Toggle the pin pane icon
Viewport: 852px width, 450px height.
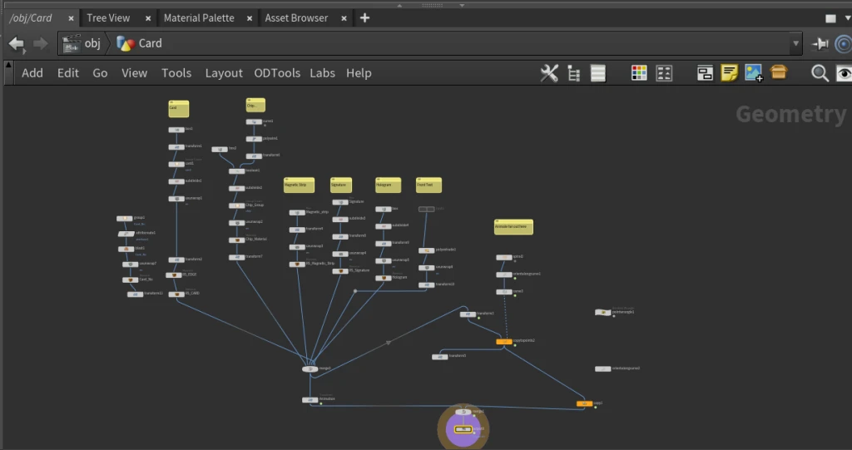[x=820, y=43]
